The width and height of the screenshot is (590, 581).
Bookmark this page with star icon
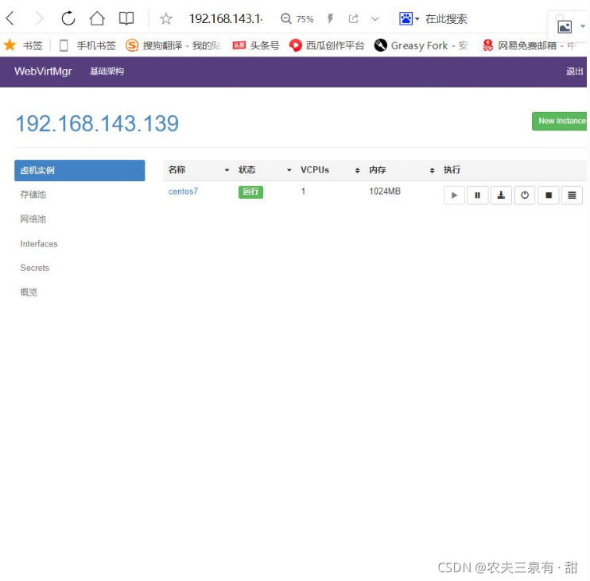(165, 18)
